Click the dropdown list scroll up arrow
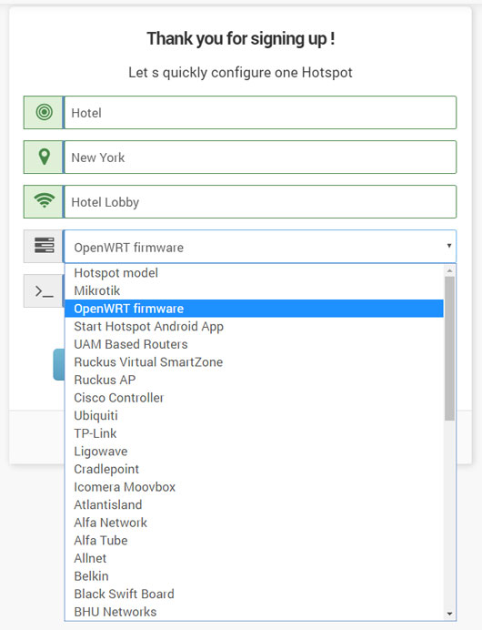The height and width of the screenshot is (630, 482). 449,270
